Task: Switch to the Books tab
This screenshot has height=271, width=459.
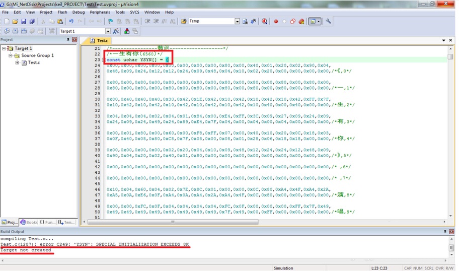Action: (x=29, y=222)
